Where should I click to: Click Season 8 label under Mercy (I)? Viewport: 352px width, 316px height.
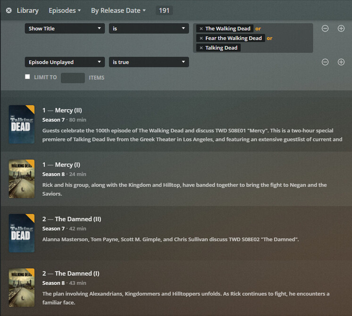coord(53,174)
